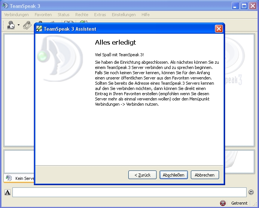Close the TeamSpeak 3 Assistent dialog
Image resolution: width=259 pixels, height=208 pixels.
219,29
